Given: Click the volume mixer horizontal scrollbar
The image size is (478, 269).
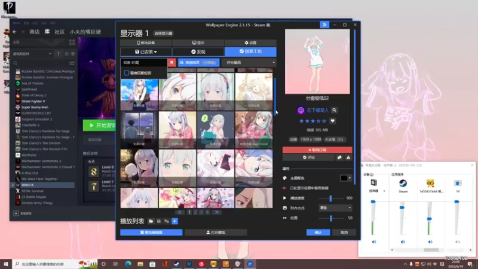Looking at the screenshot, I should coord(431,250).
